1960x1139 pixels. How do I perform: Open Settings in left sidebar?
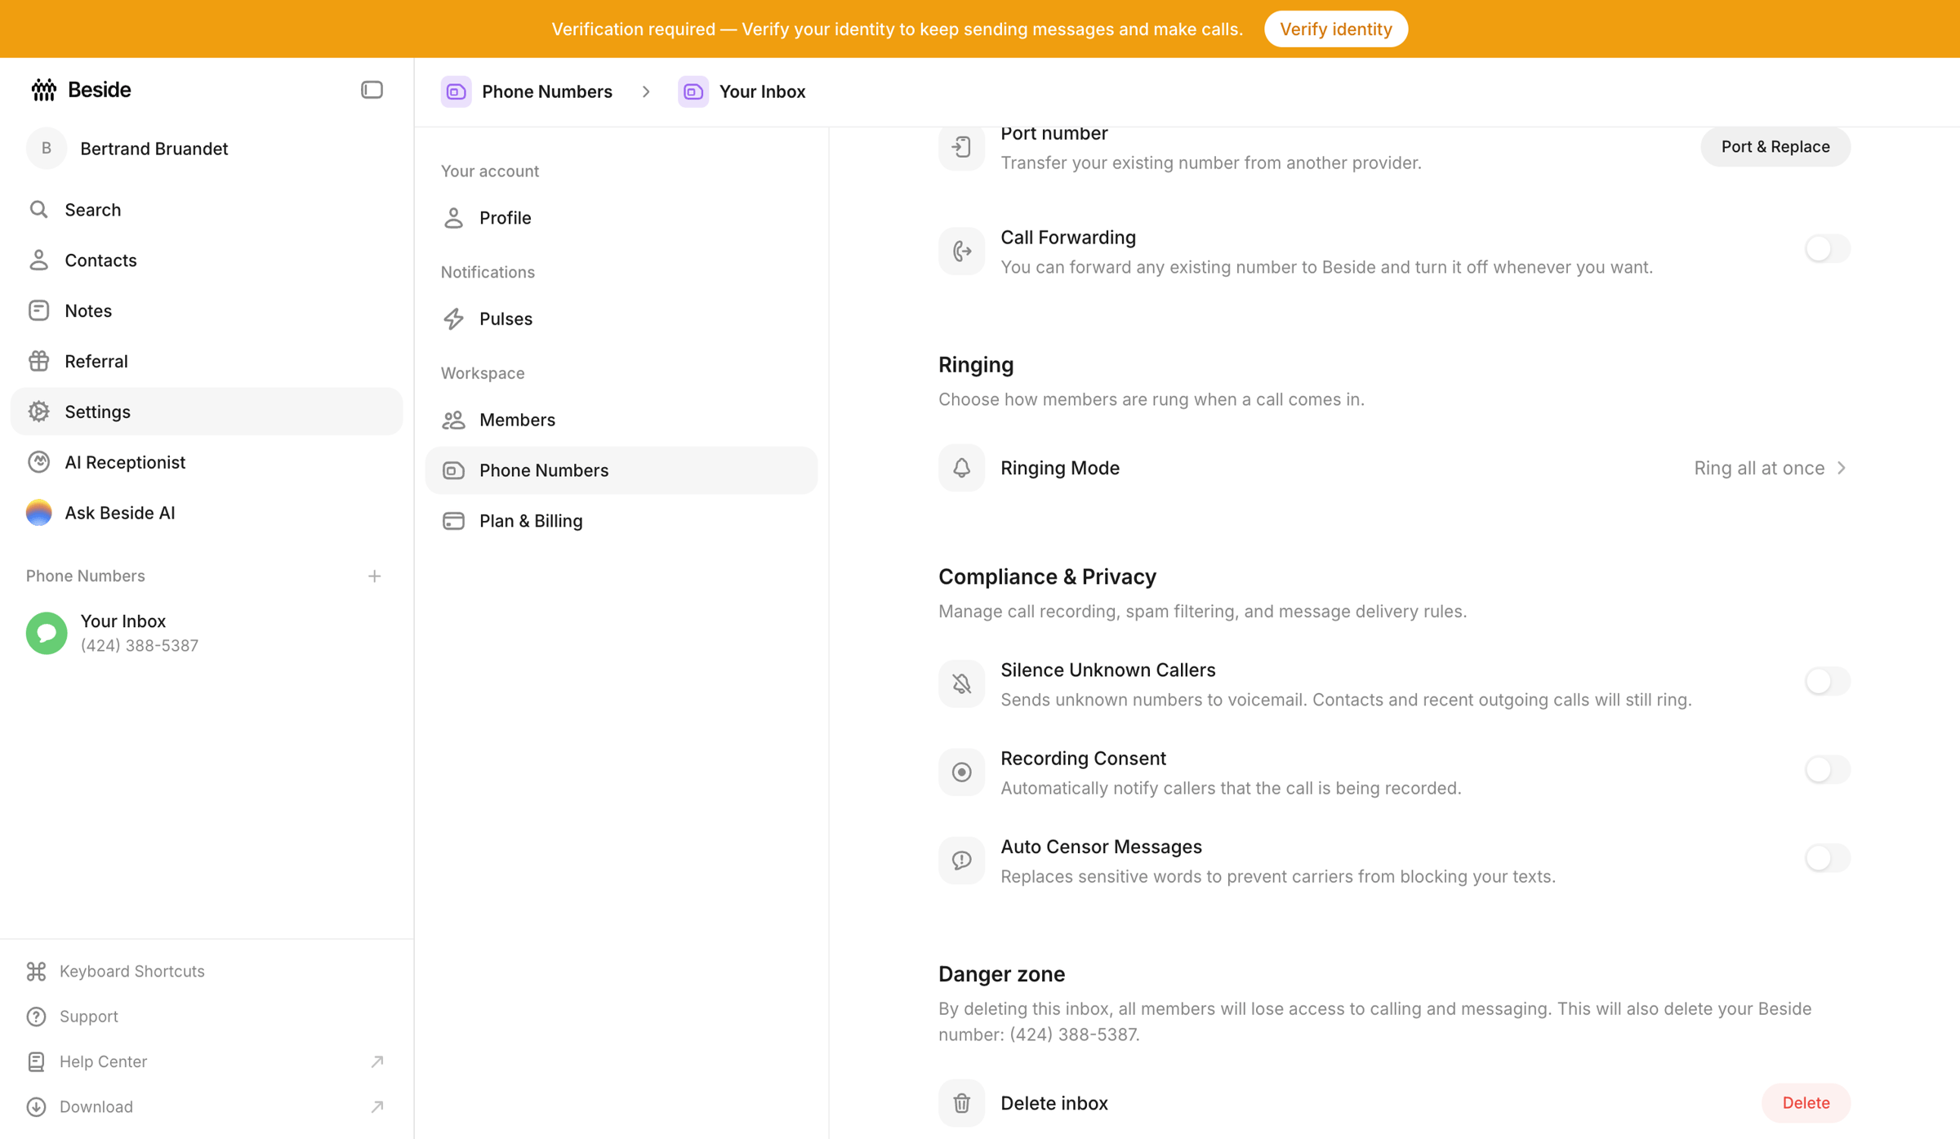point(207,412)
